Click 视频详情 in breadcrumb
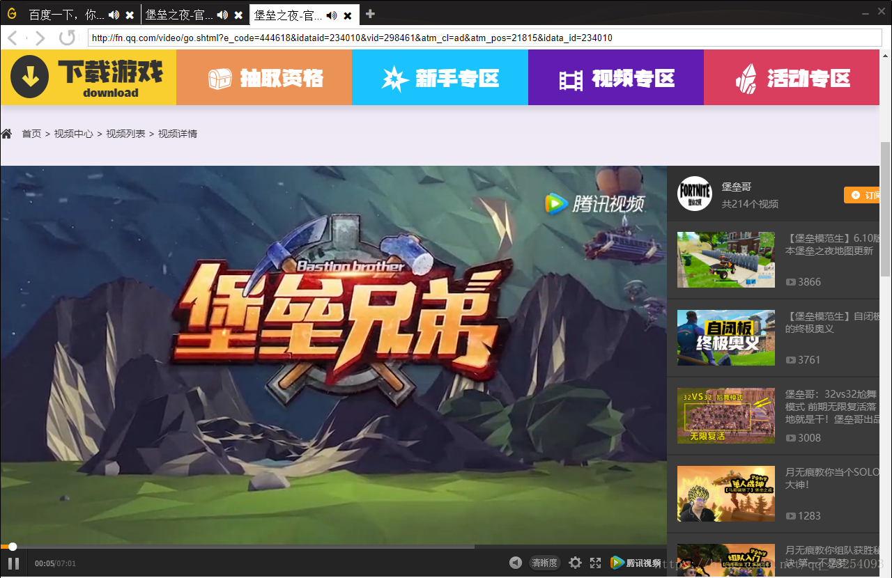 (x=178, y=134)
